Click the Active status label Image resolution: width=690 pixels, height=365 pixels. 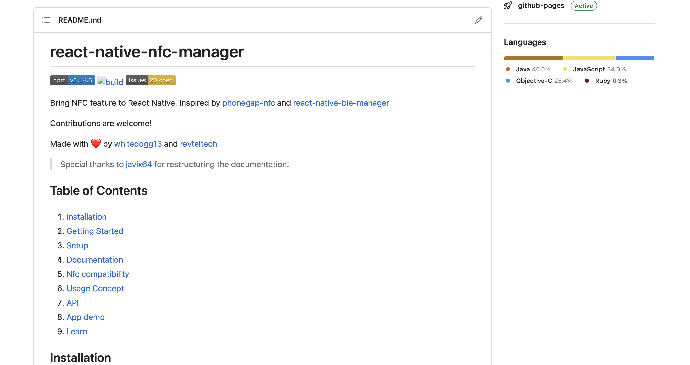584,6
